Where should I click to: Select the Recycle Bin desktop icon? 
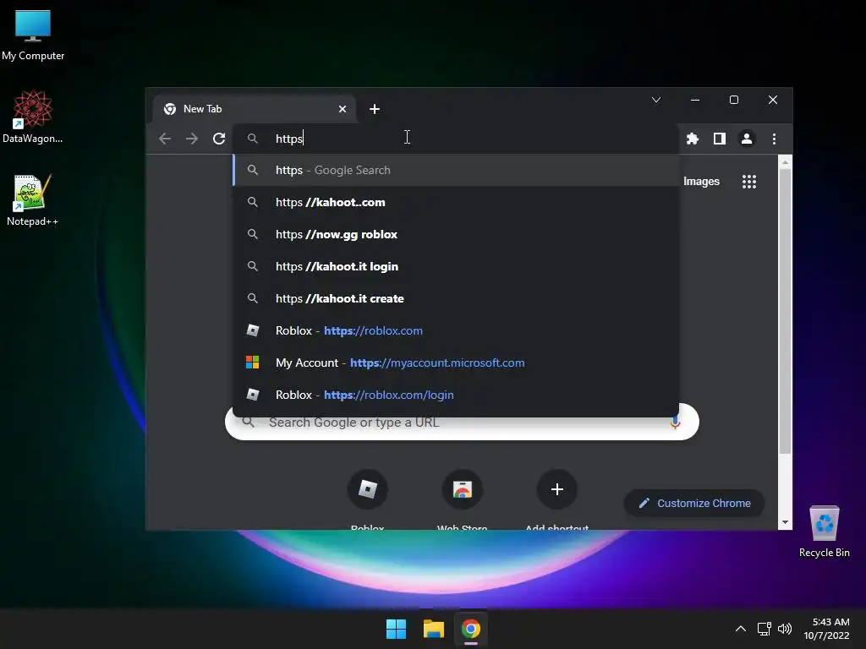tap(824, 532)
